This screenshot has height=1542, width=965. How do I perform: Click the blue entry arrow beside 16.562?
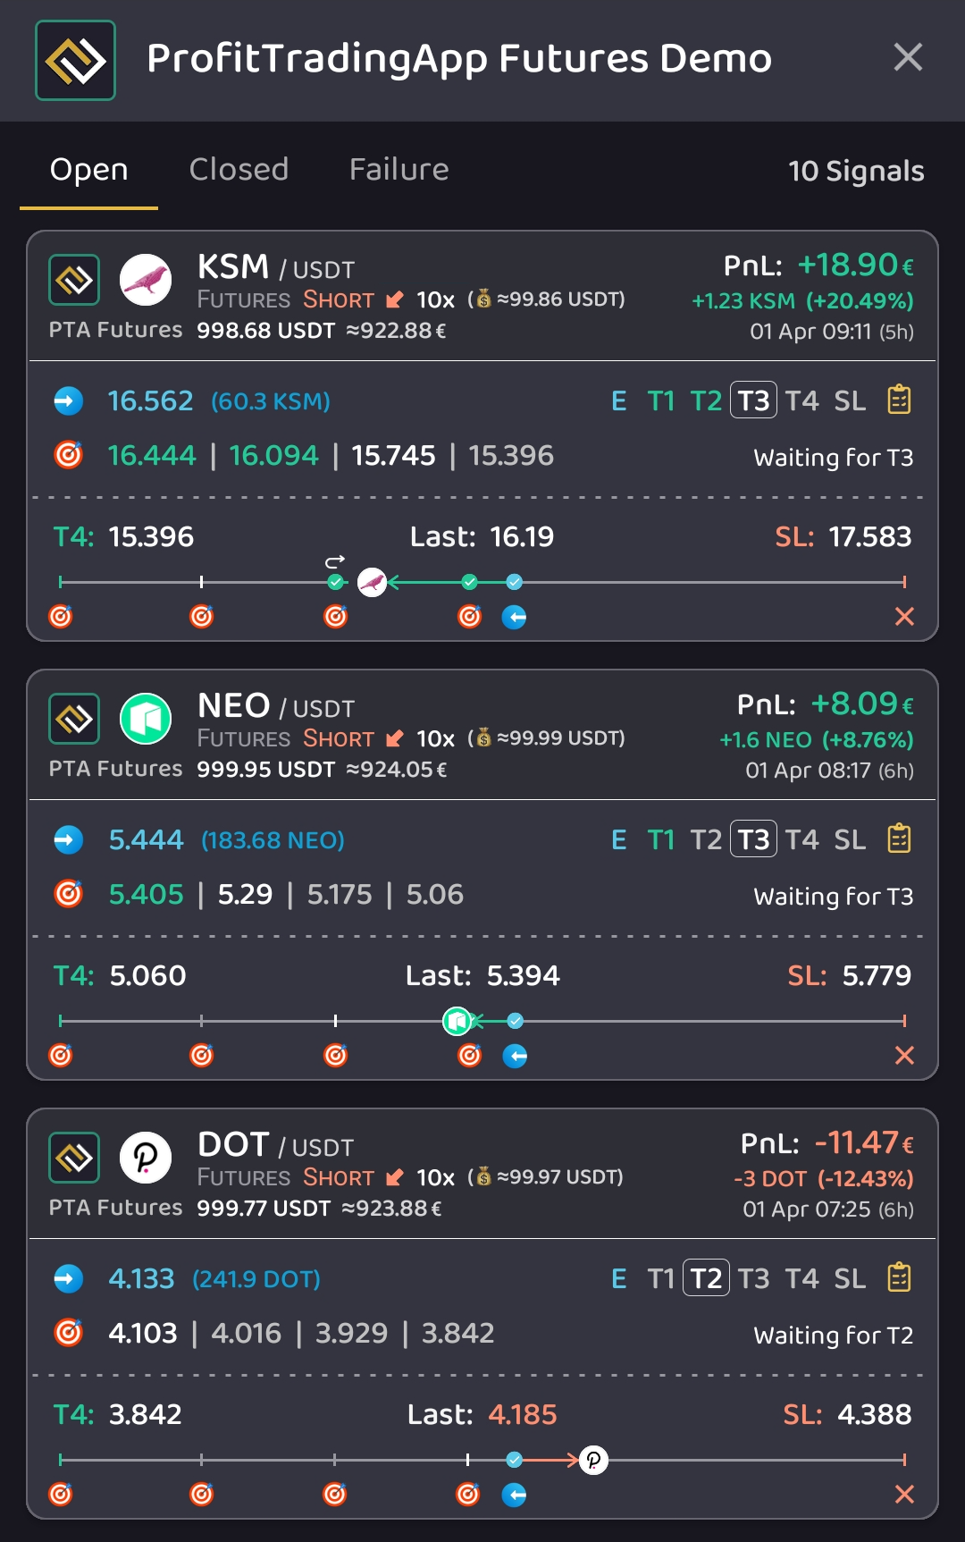69,400
